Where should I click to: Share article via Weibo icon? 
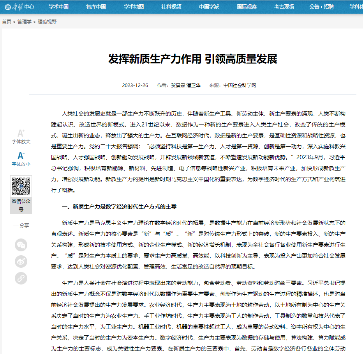tap(21, 261)
